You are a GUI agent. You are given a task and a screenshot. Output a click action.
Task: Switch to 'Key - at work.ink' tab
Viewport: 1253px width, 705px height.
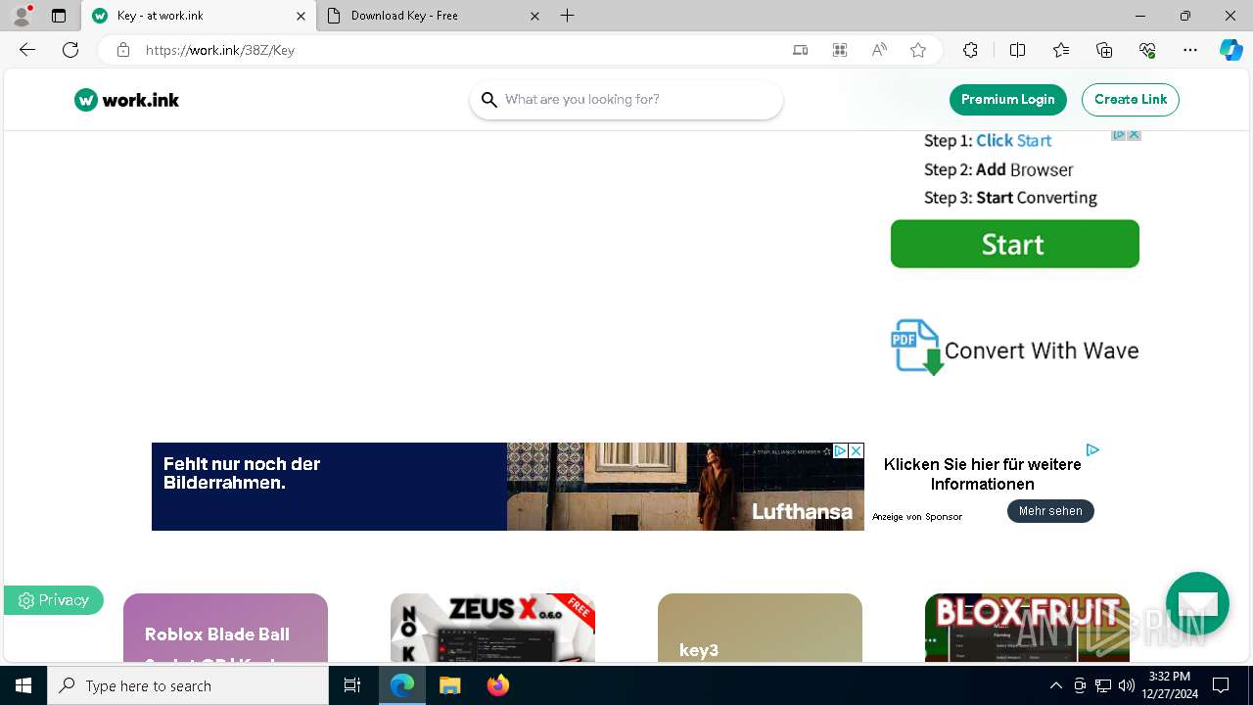click(198, 16)
